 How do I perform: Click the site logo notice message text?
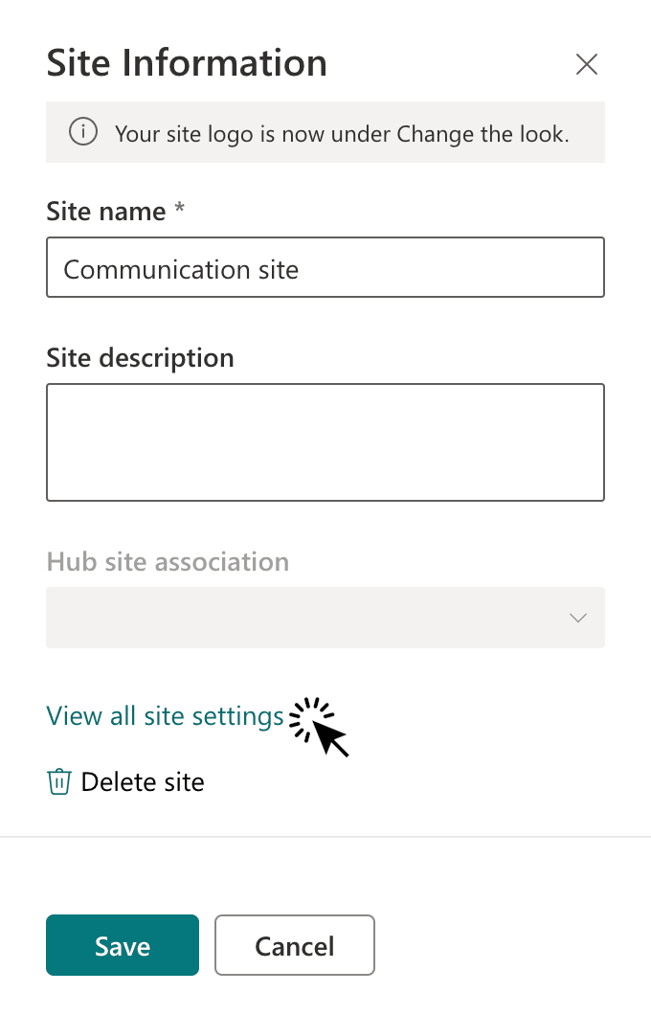[342, 134]
